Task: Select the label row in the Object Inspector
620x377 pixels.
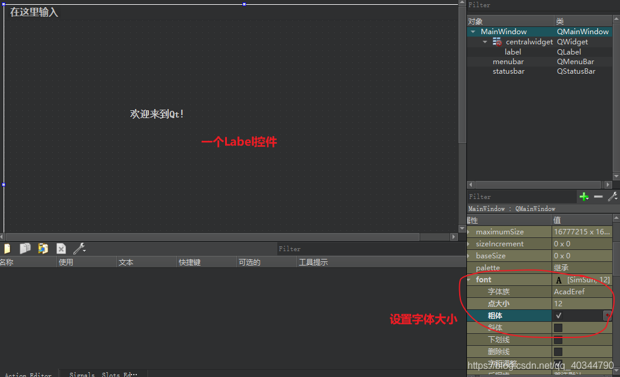Action: tap(540, 52)
